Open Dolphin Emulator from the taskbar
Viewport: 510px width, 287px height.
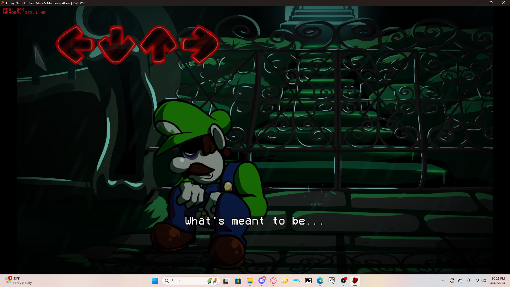tap(296, 281)
